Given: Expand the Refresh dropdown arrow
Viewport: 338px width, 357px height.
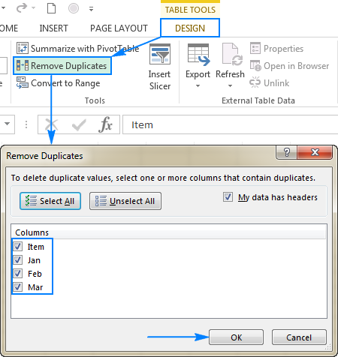Looking at the screenshot, I should (x=230, y=85).
